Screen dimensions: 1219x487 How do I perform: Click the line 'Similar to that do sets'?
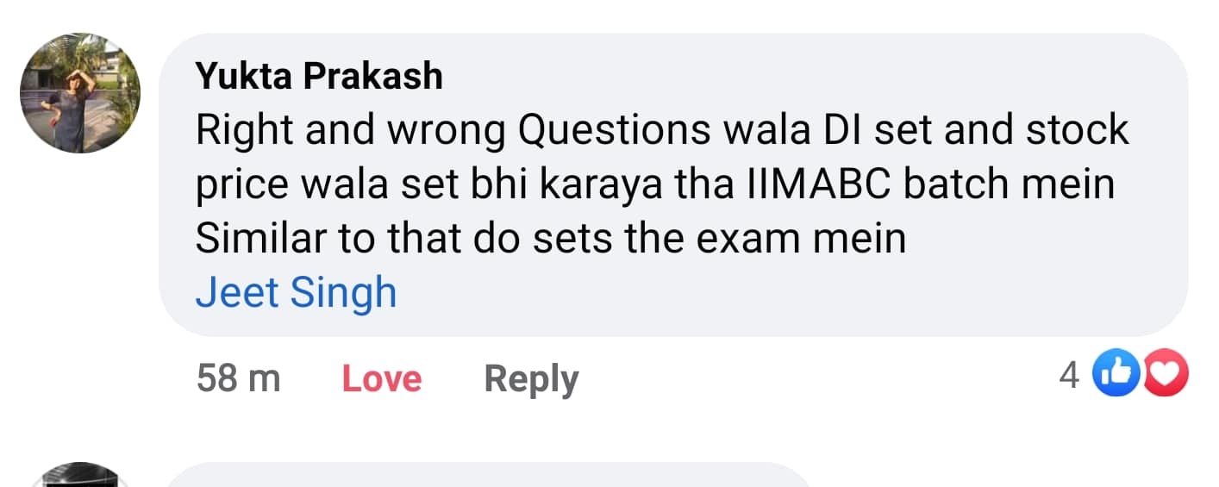point(551,238)
